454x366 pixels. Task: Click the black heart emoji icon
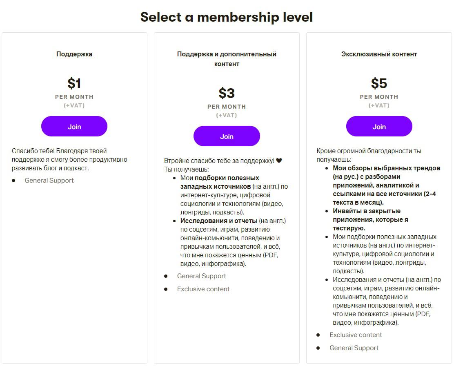pyautogui.click(x=279, y=161)
